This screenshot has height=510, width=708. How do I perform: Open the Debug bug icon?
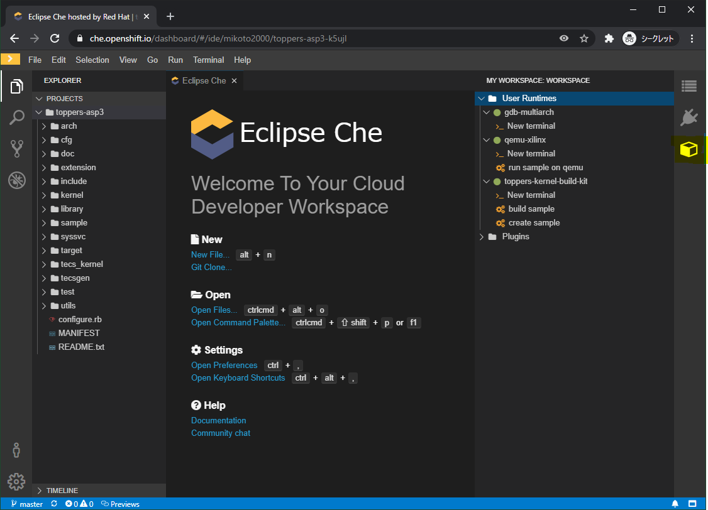[x=17, y=180]
